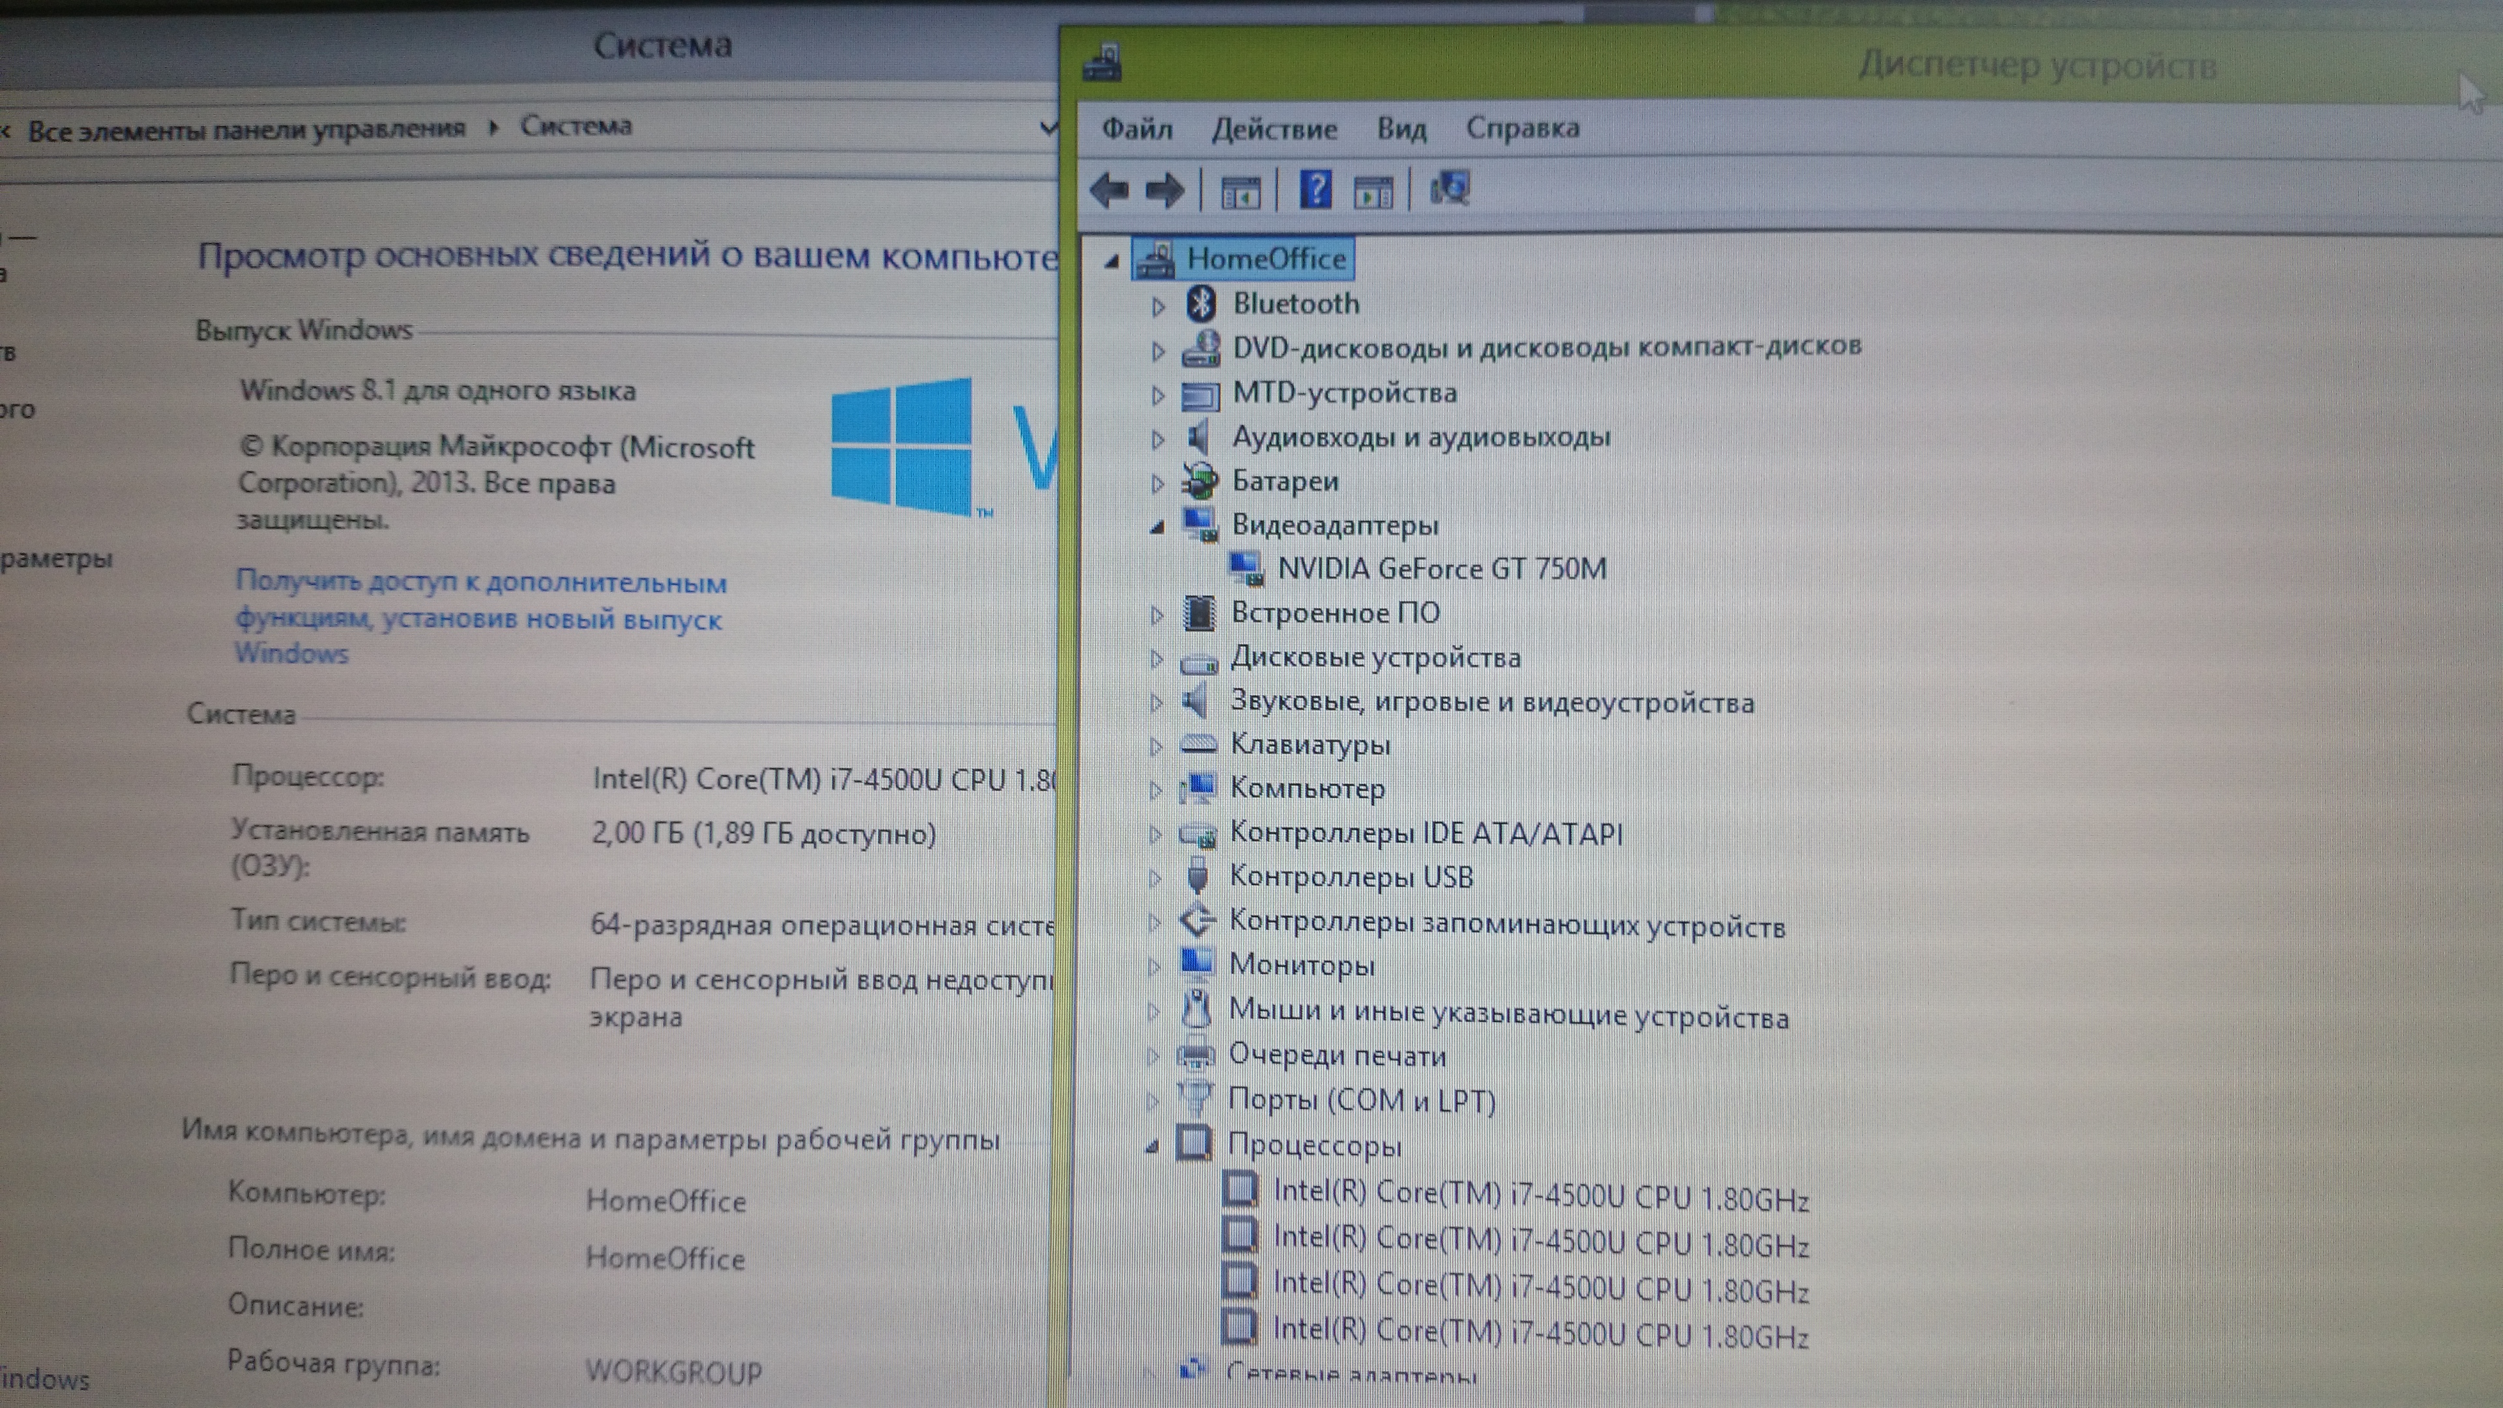Collapse the Процессоры category arrow
Screen dimensions: 2503x1408
[1152, 1147]
